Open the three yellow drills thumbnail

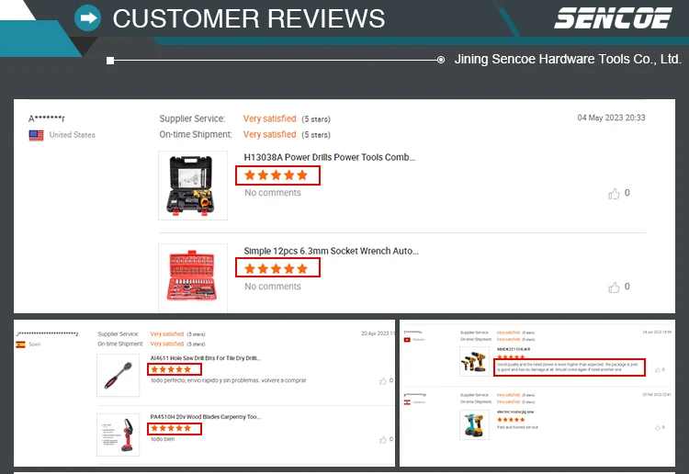pos(474,362)
